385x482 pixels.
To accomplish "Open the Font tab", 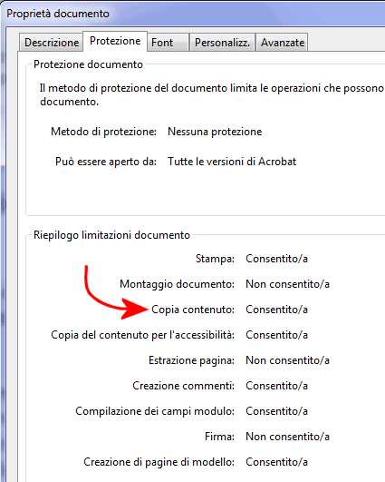I will [168, 43].
